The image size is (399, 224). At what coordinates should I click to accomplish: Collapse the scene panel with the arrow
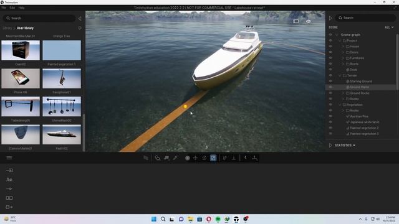tap(330, 18)
